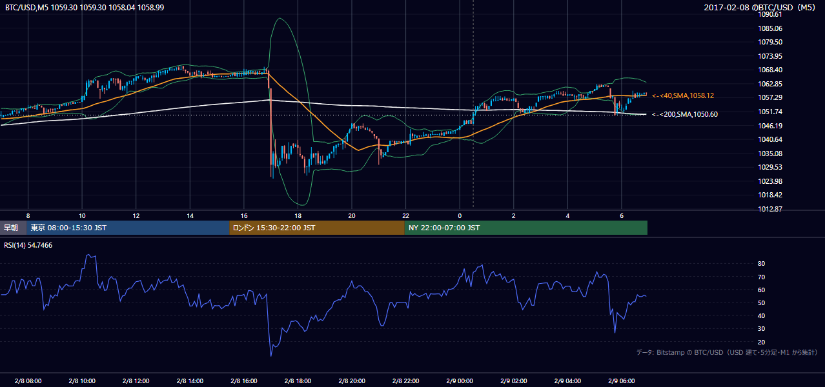Click the 200 SMA 1050.60 label
The image size is (825, 387).
(x=685, y=114)
